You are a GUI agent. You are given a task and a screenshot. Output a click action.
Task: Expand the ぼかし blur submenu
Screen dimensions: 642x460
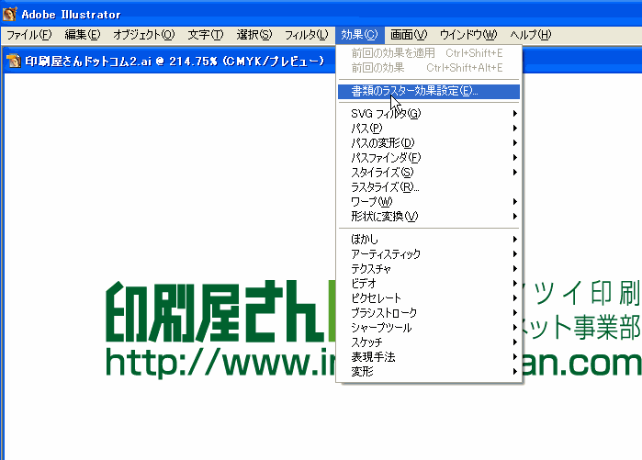[365, 240]
